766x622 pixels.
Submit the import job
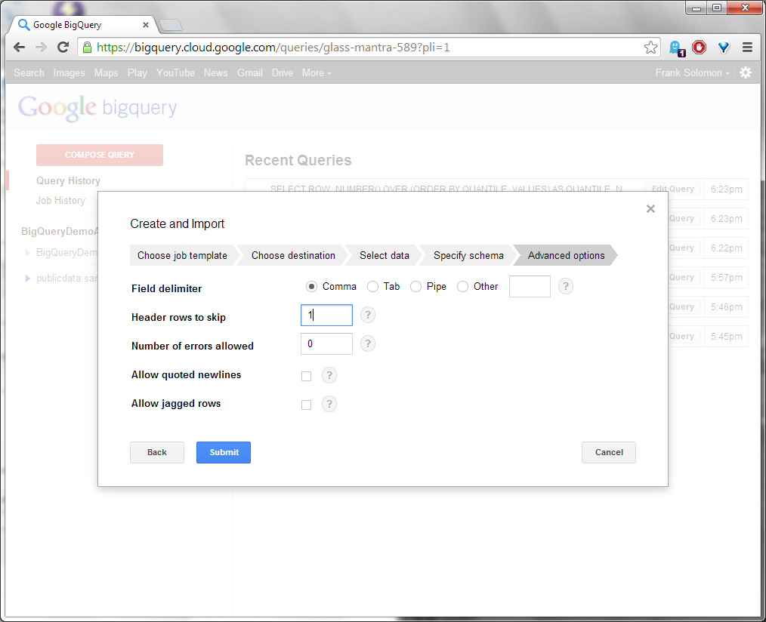(x=224, y=453)
